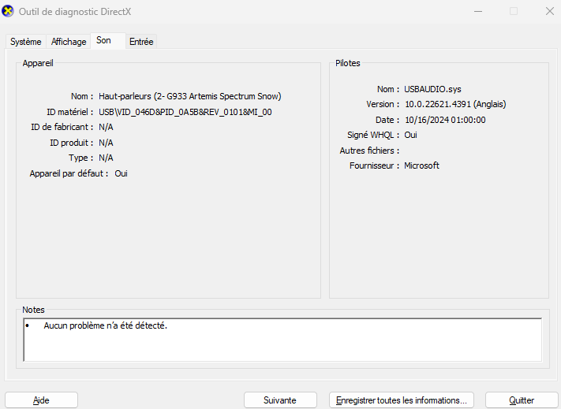The image size is (561, 409).
Task: Click Enregistrer toutes les informations button
Action: (x=401, y=400)
